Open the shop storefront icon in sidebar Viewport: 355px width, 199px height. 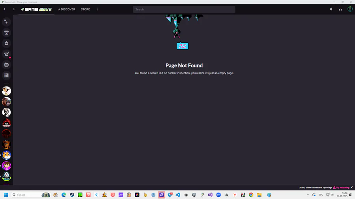click(6, 33)
